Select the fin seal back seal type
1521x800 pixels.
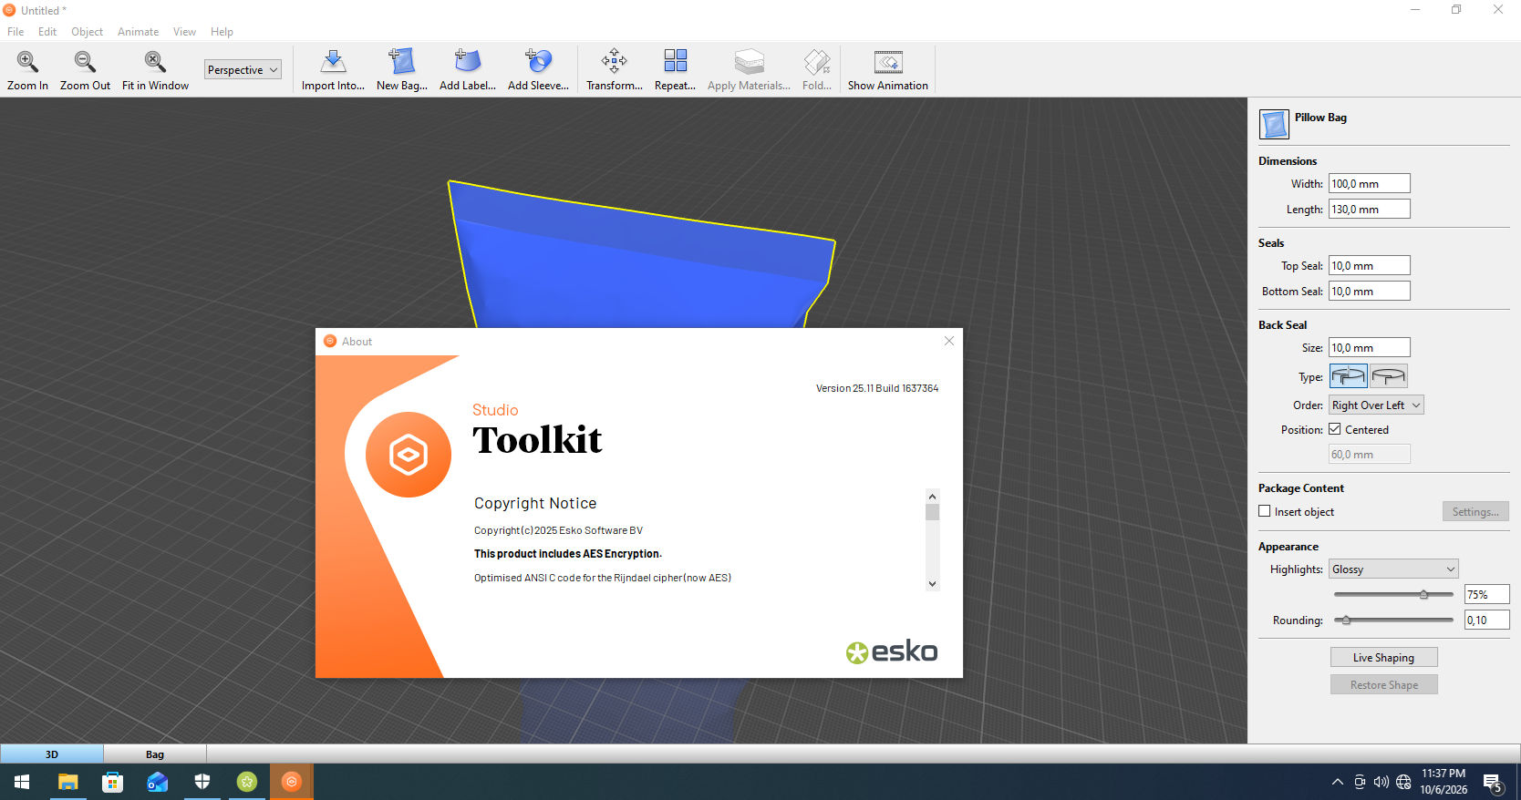coord(1349,376)
